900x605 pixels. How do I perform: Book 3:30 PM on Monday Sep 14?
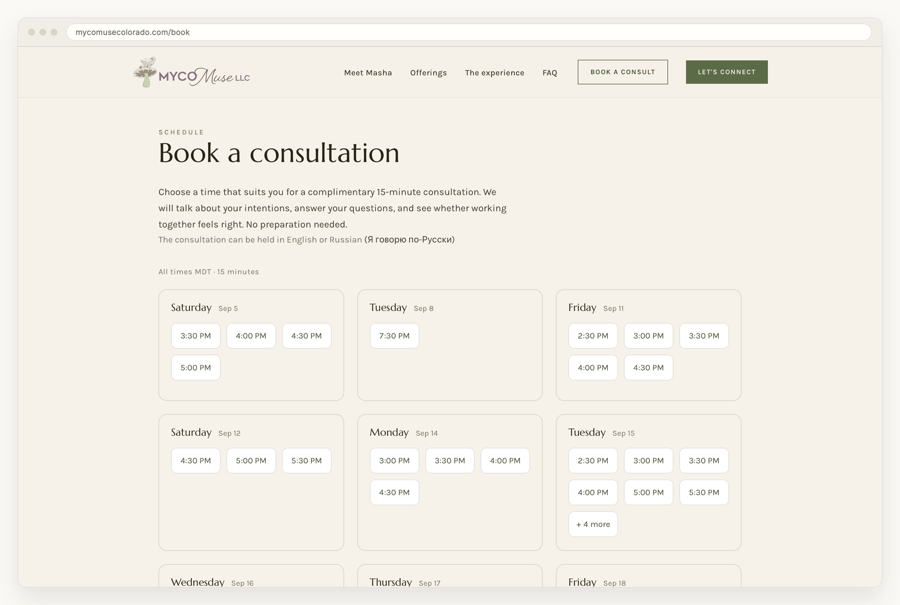[x=449, y=460]
